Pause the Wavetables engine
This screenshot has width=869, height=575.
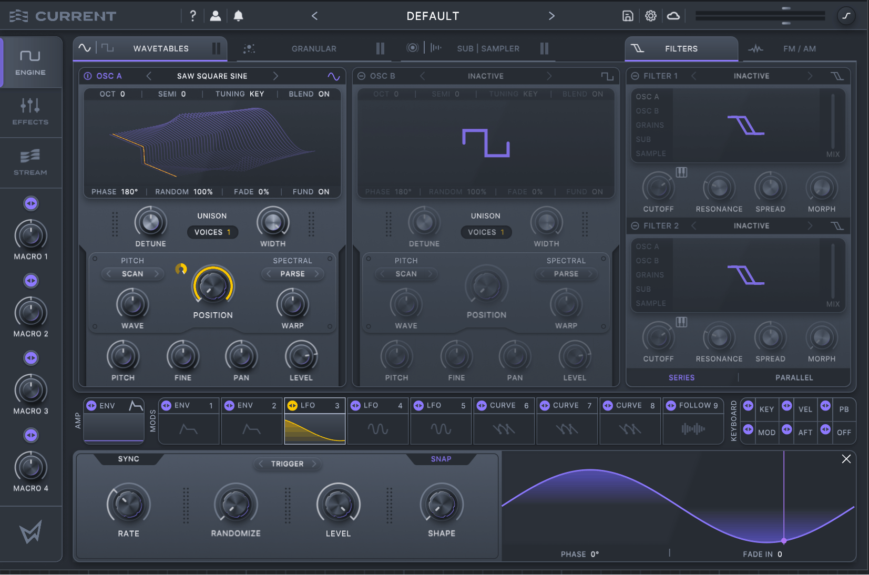pyautogui.click(x=216, y=48)
